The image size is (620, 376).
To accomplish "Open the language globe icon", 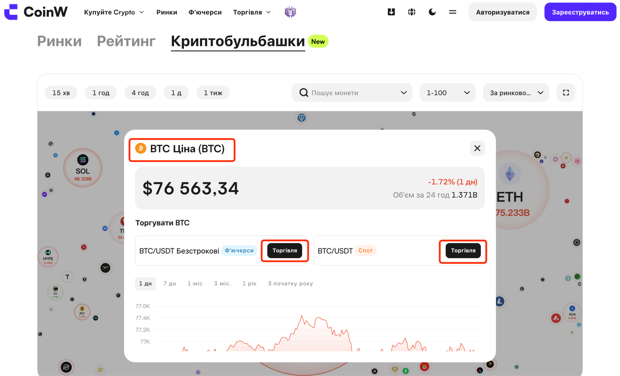I will coord(411,12).
